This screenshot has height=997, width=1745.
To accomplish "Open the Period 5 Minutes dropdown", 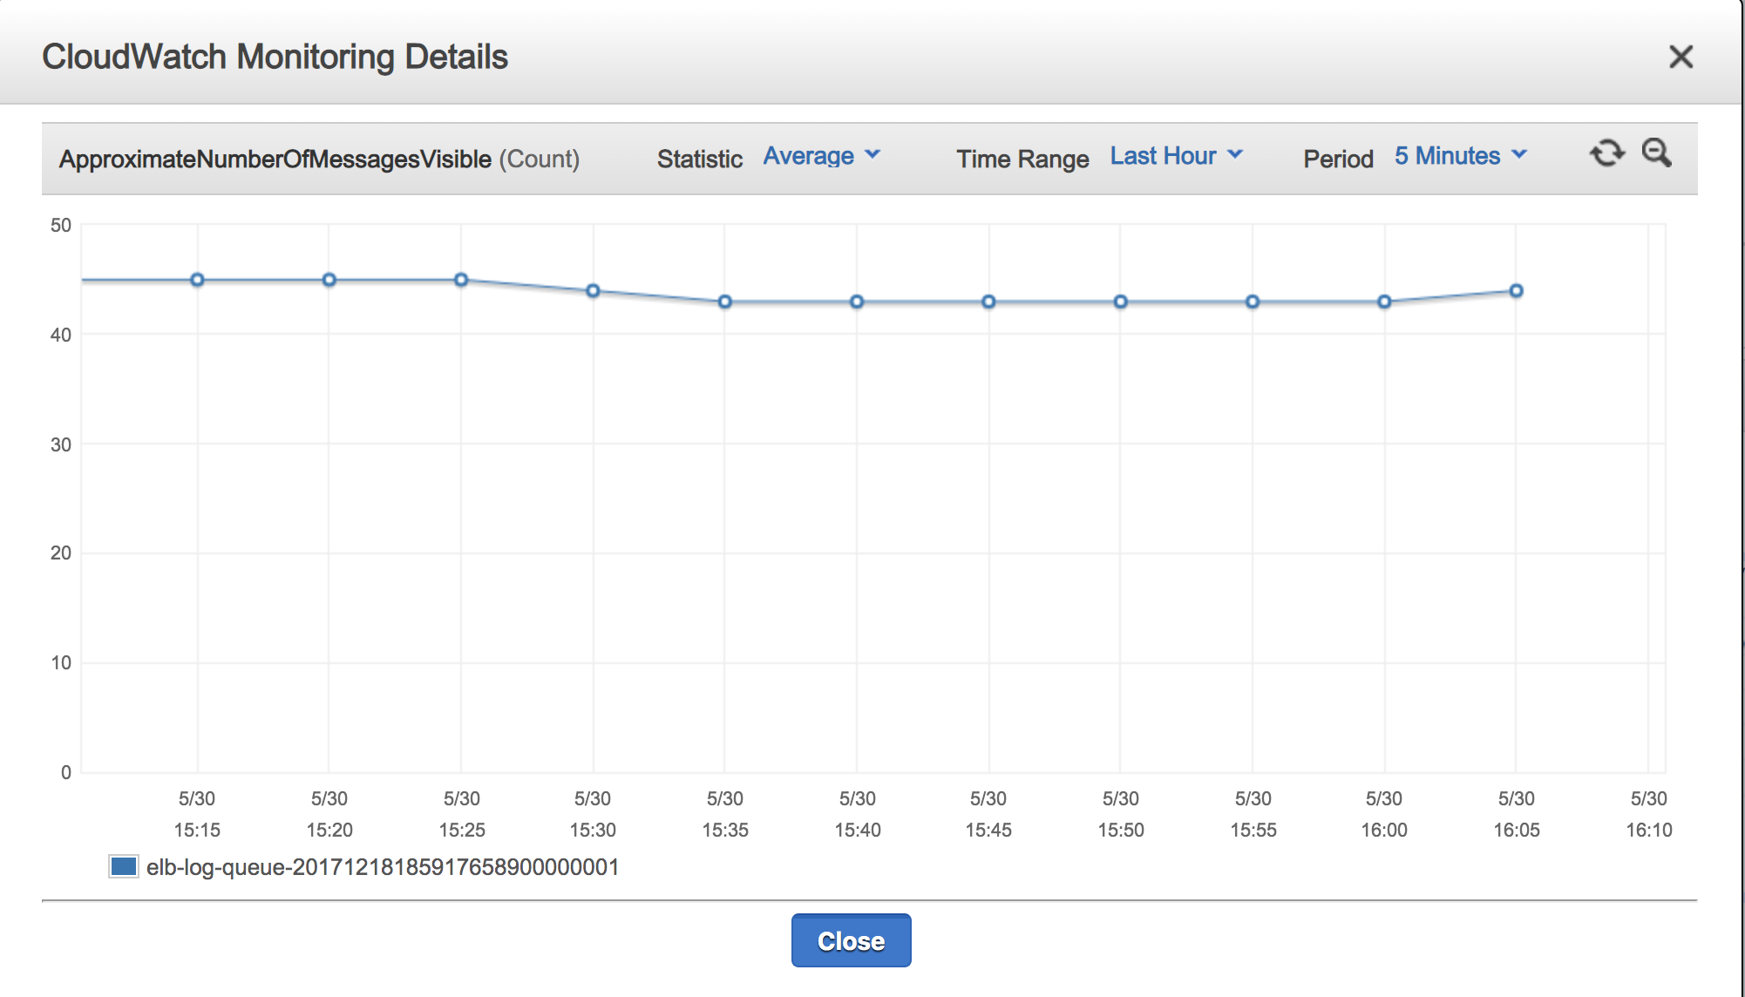I will point(1448,156).
